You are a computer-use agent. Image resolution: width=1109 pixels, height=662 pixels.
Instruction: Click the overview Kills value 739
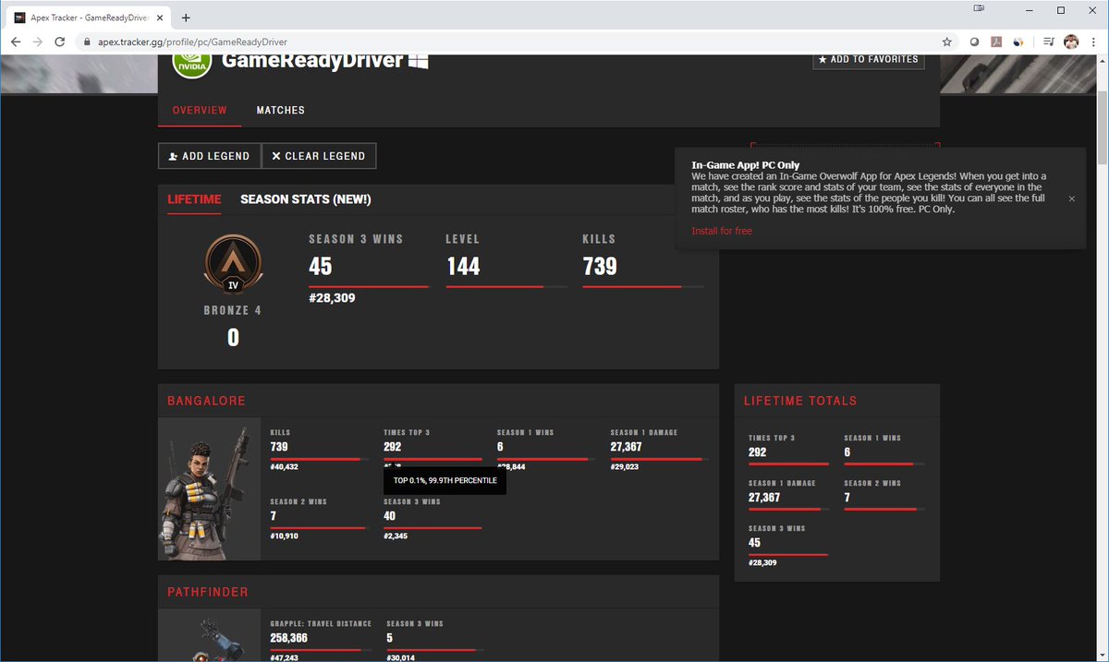(600, 267)
